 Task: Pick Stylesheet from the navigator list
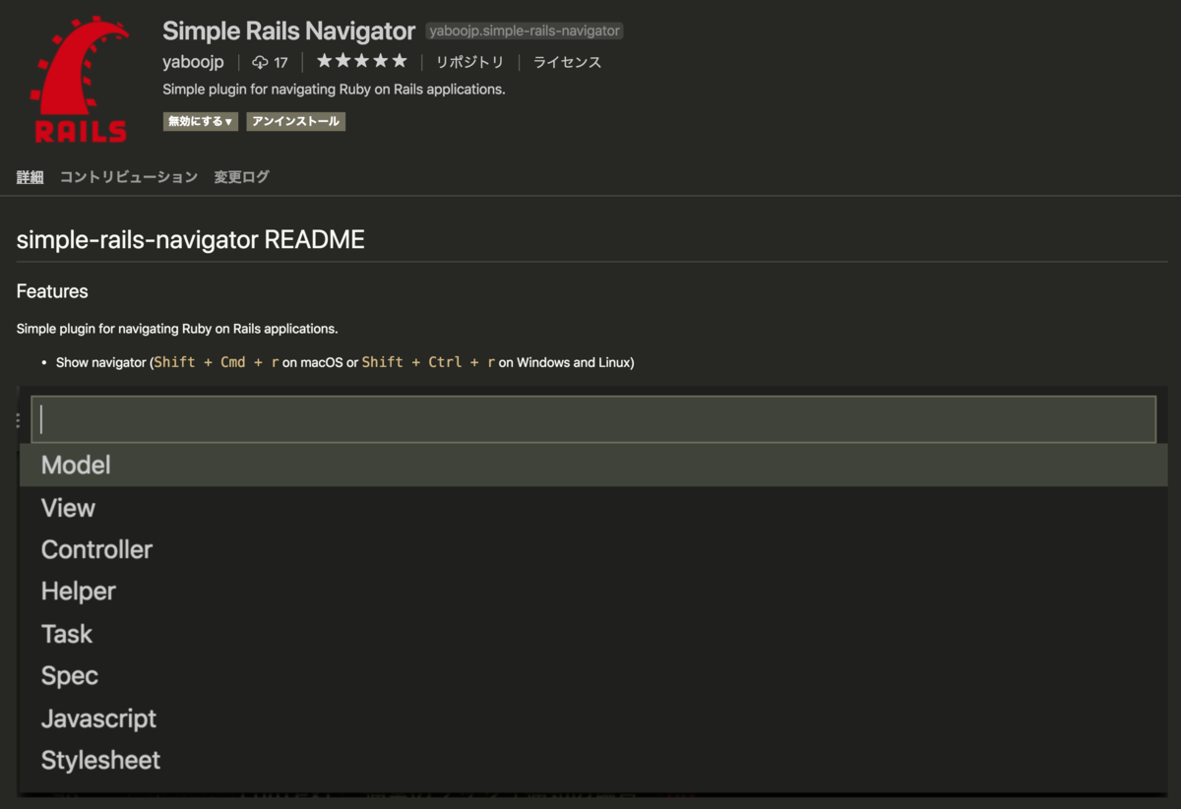593,761
